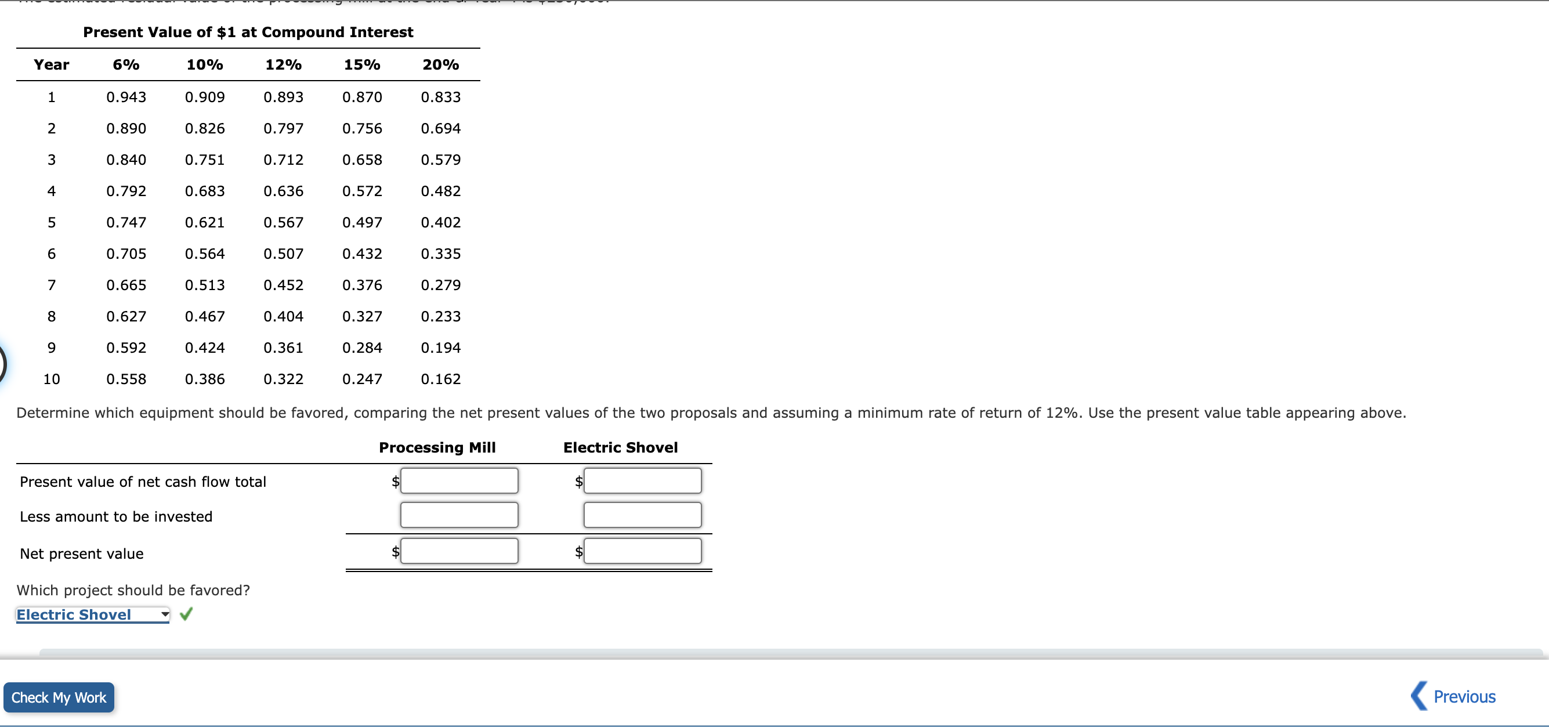Click Processing Mill present value of net cash flow field
Viewport: 1549px width, 727px height.
[x=459, y=480]
